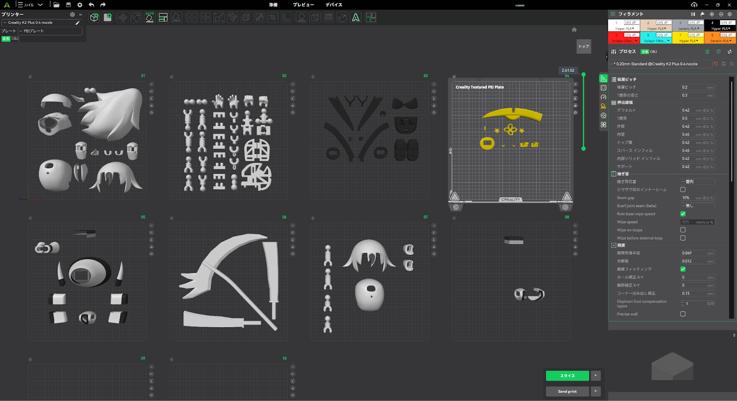Switch to the デバイス tab
737x401 pixels.
click(x=333, y=5)
